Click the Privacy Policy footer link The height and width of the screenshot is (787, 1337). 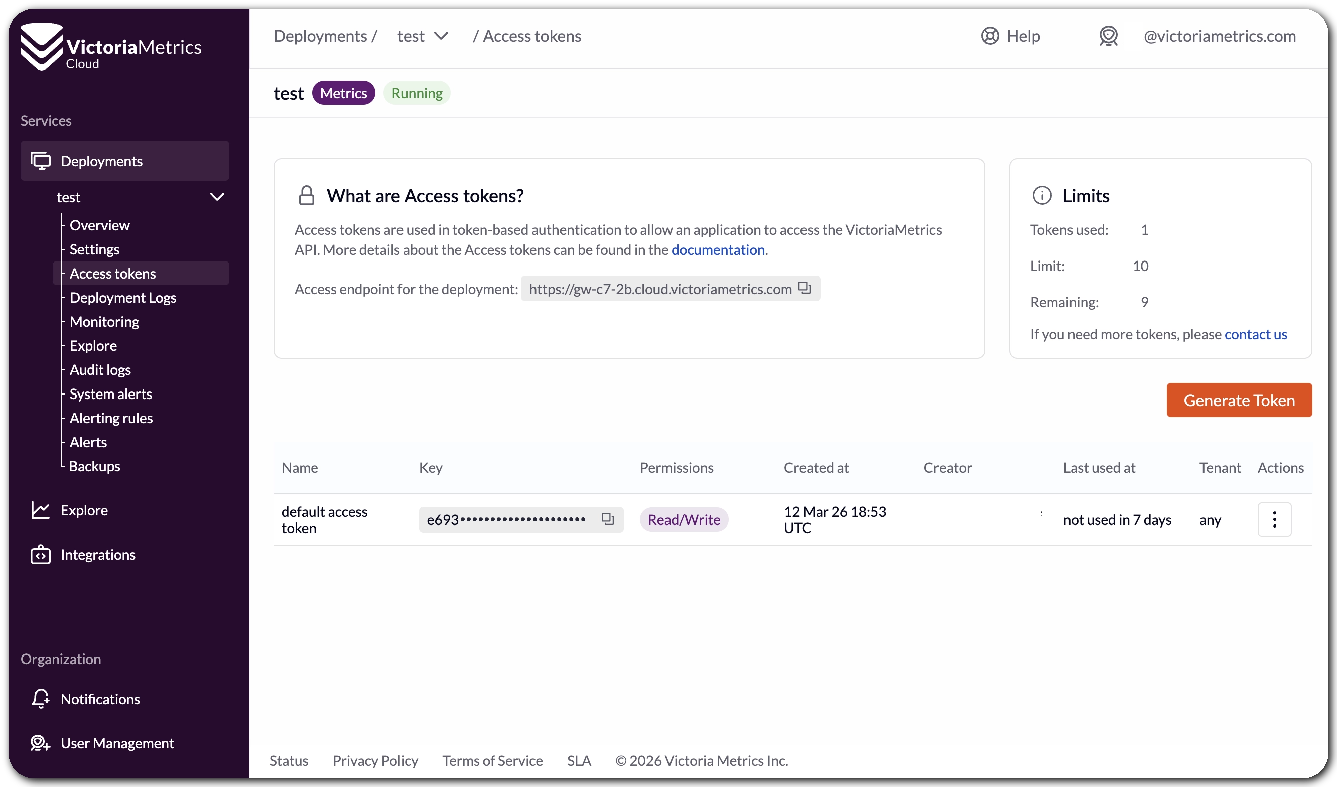pyautogui.click(x=374, y=760)
